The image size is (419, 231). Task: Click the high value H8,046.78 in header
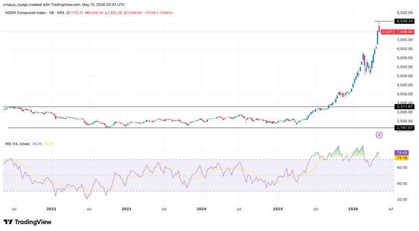pos(94,13)
